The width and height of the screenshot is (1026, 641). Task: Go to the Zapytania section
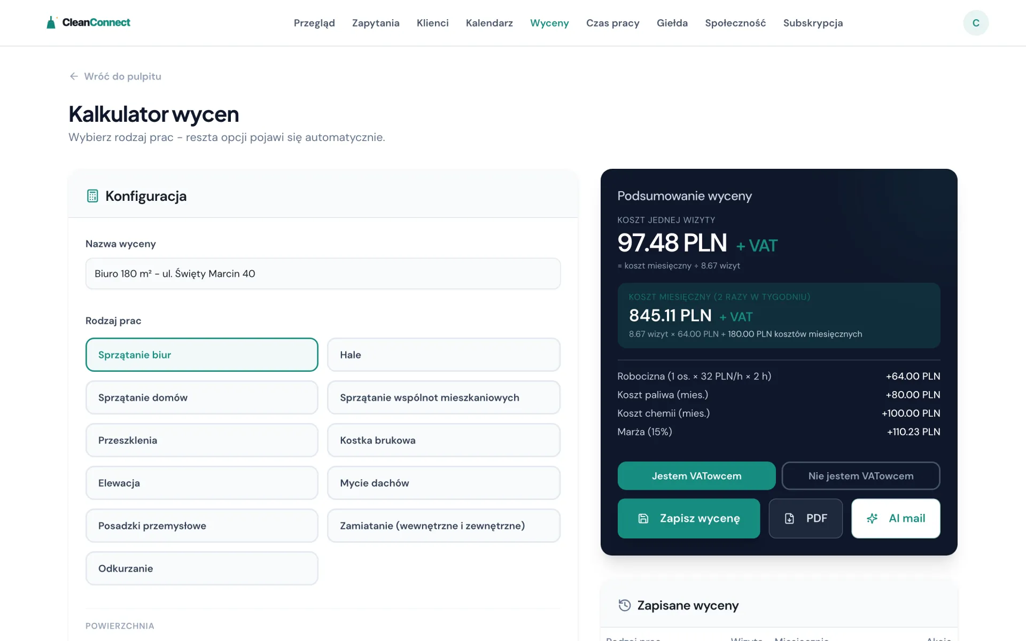[x=376, y=23]
